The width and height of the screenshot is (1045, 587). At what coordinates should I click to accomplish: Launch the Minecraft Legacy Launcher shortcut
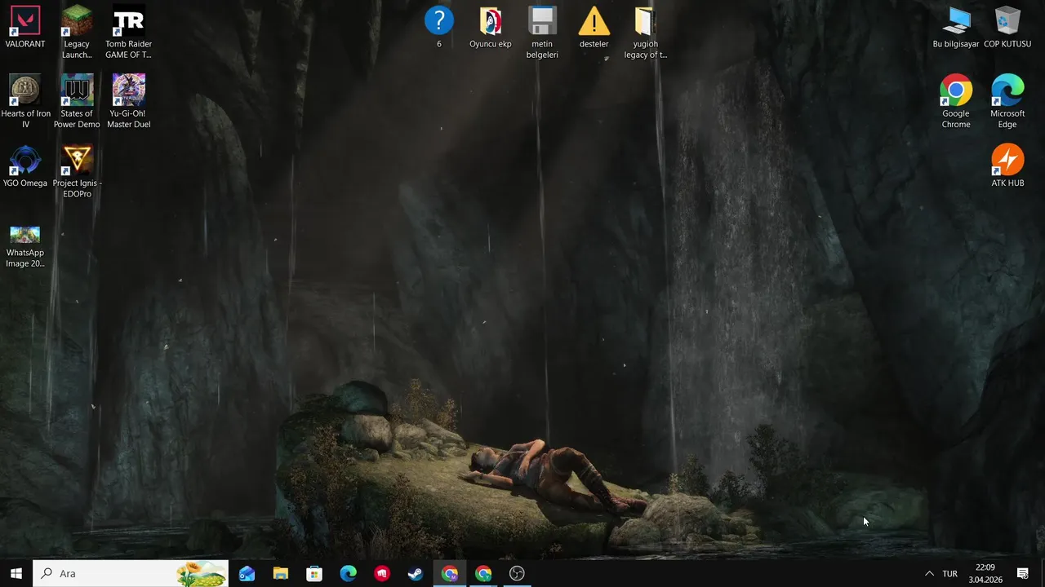pyautogui.click(x=77, y=33)
